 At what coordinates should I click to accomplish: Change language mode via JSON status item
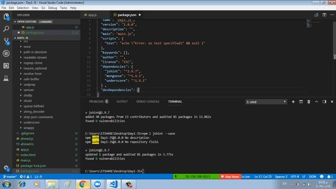(x=312, y=176)
